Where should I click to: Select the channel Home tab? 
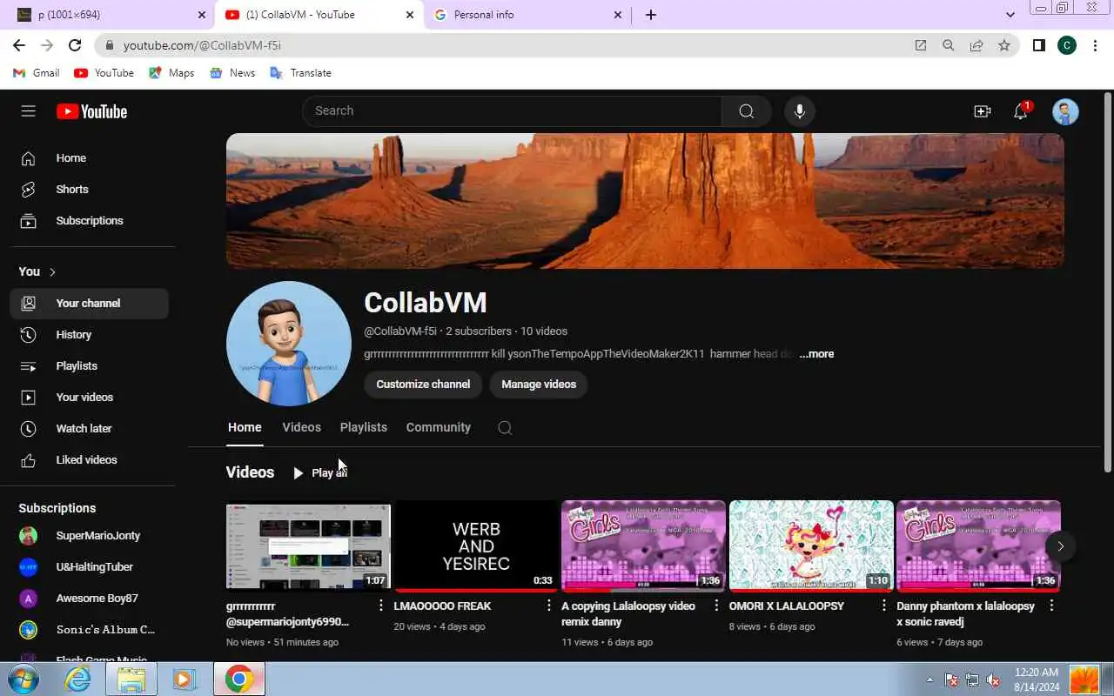click(245, 428)
